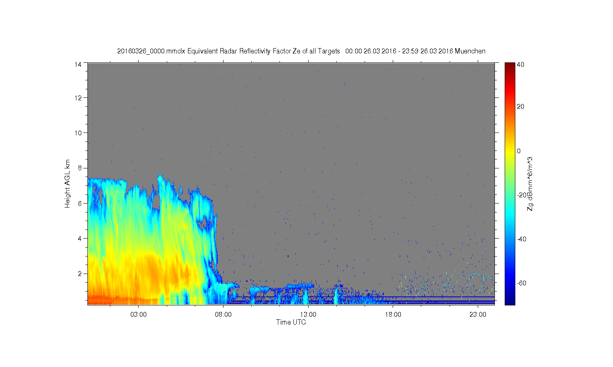Click the colorbar label '0'
Screen dimensions: 613x367
tap(519, 151)
